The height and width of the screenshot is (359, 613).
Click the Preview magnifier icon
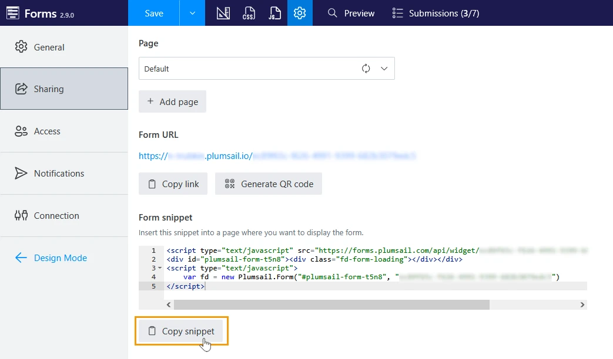(332, 13)
